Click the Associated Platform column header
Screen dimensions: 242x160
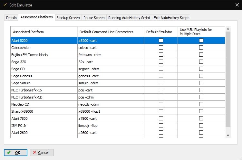click(44, 32)
